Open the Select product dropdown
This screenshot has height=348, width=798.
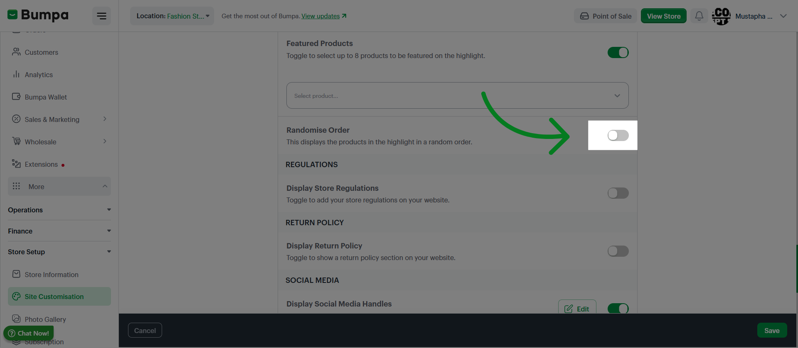457,95
